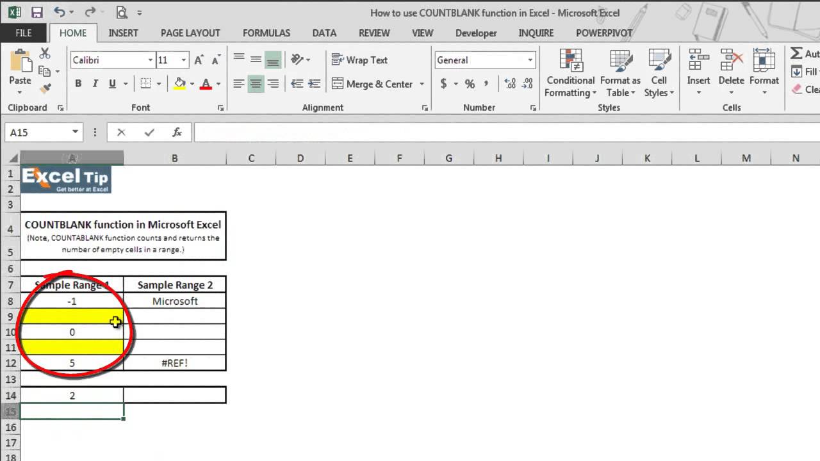Viewport: 820px width, 461px height.
Task: Increase font size with the large A
Action: 199,60
